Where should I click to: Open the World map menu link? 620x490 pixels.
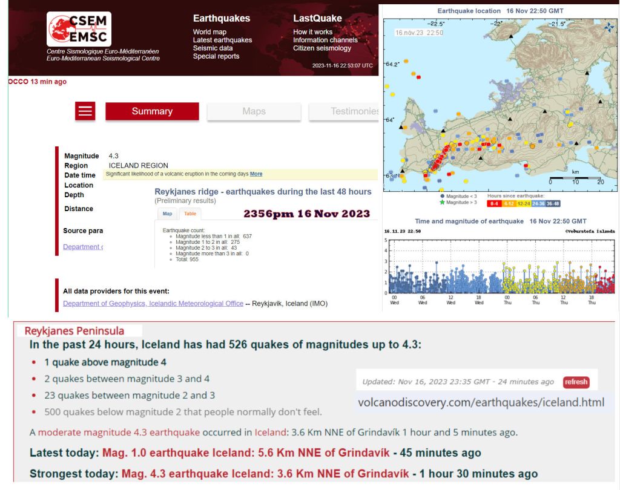coord(209,32)
